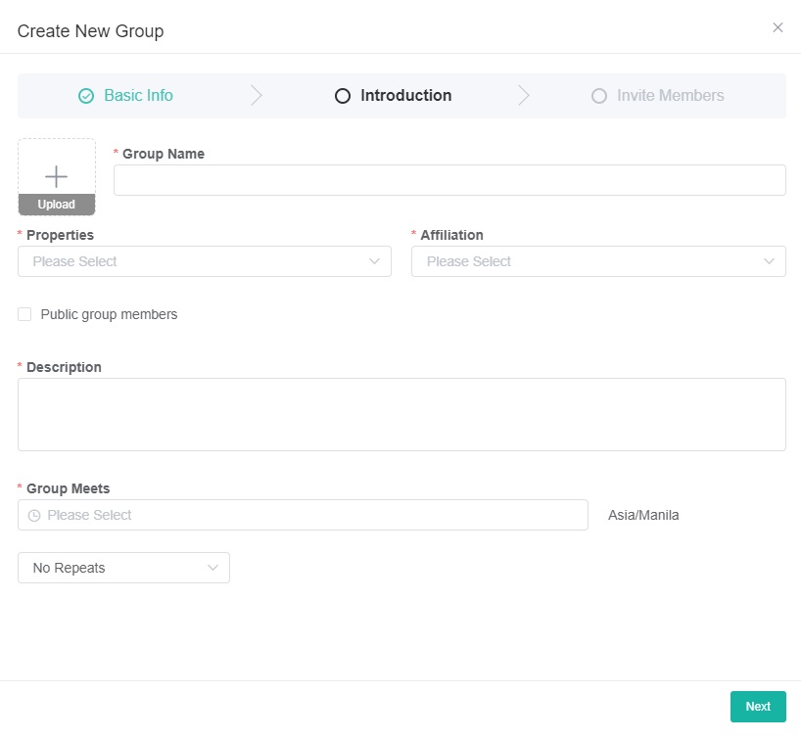Viewport: 801px width, 740px height.
Task: Click the Basic Info checkmark icon
Action: coord(86,96)
